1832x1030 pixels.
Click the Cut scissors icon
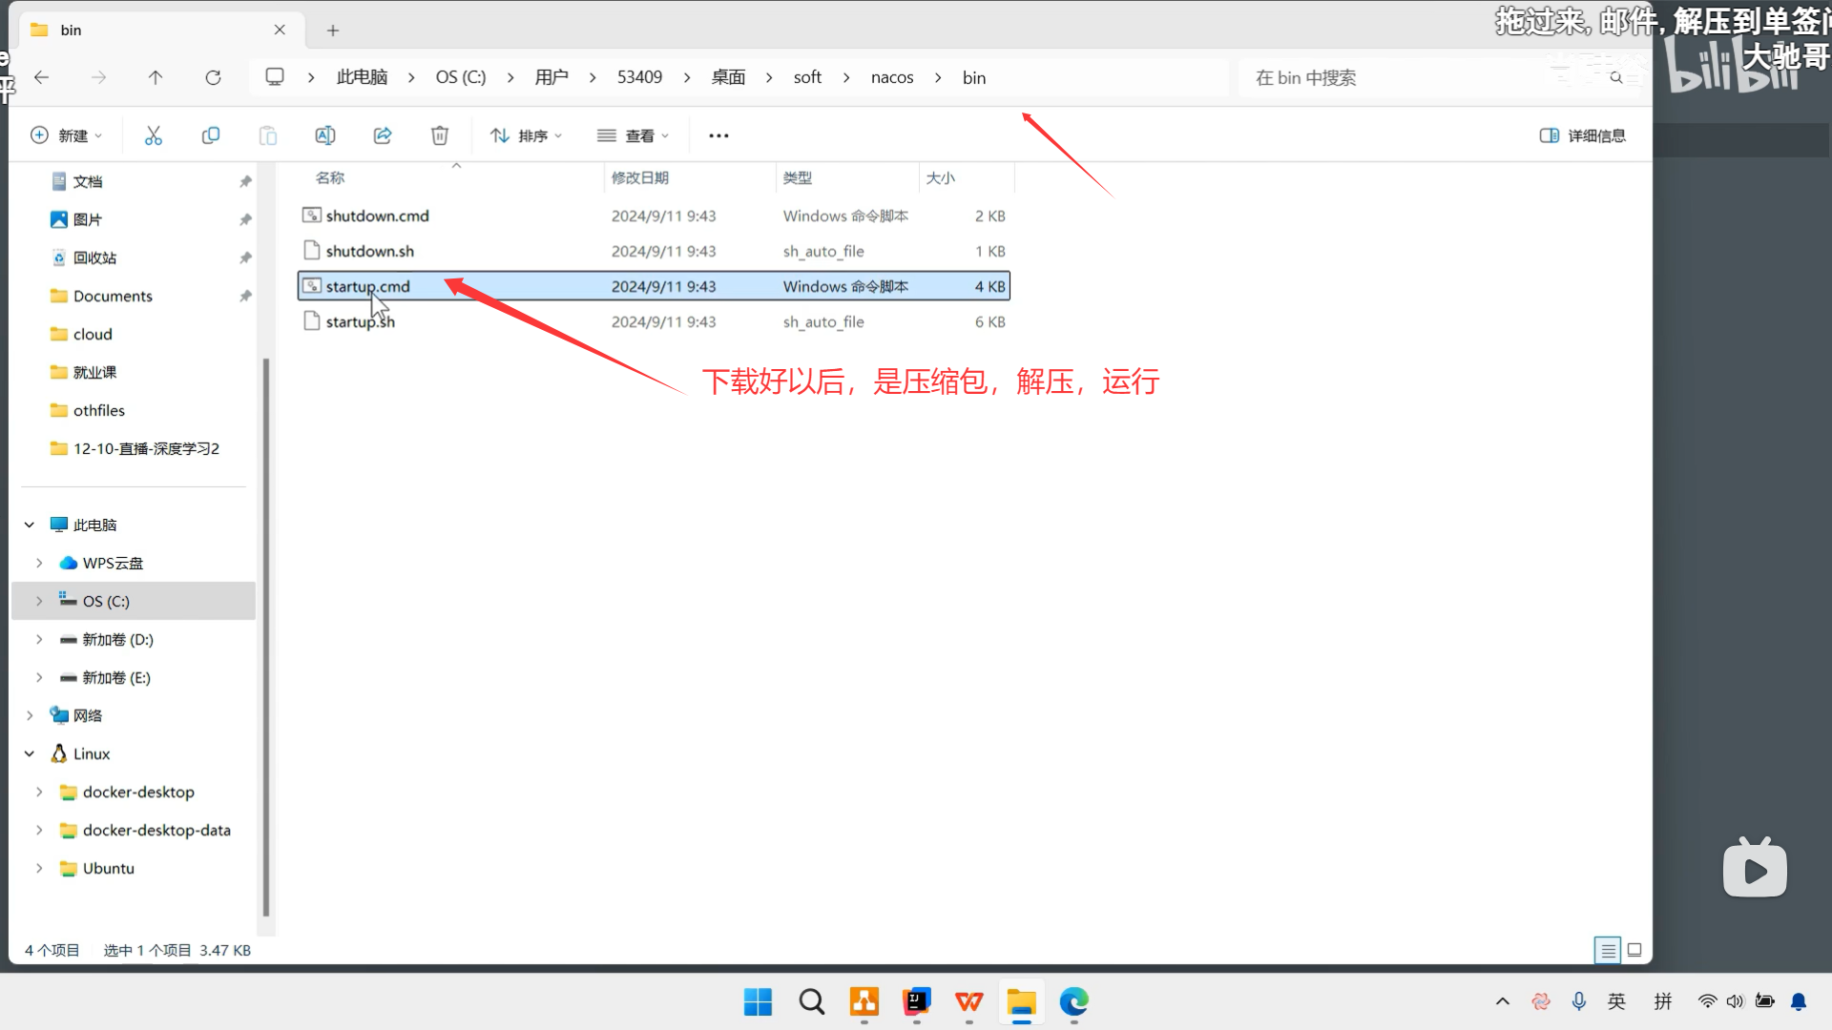(154, 135)
